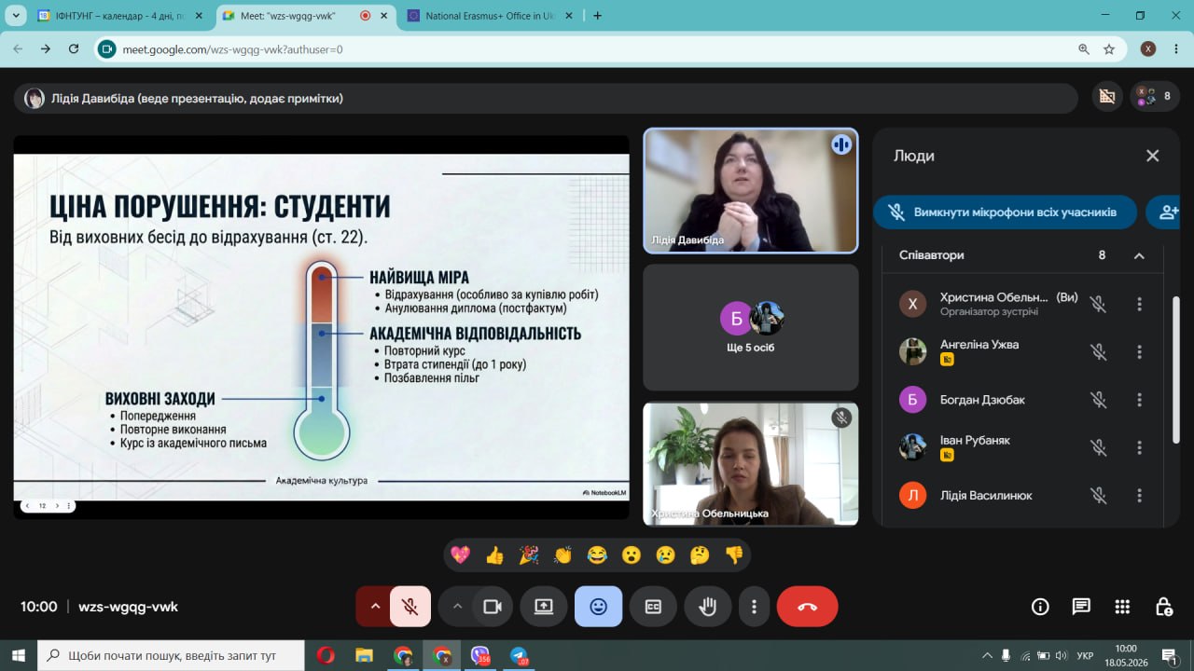The width and height of the screenshot is (1194, 671).
Task: Send party popper reaction
Action: pyautogui.click(x=529, y=555)
